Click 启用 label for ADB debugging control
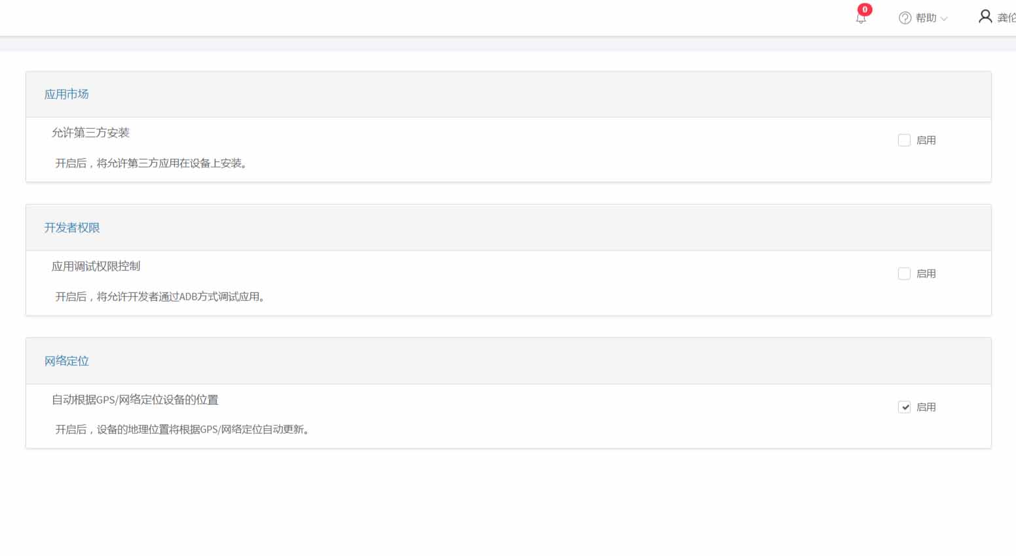 [x=926, y=273]
